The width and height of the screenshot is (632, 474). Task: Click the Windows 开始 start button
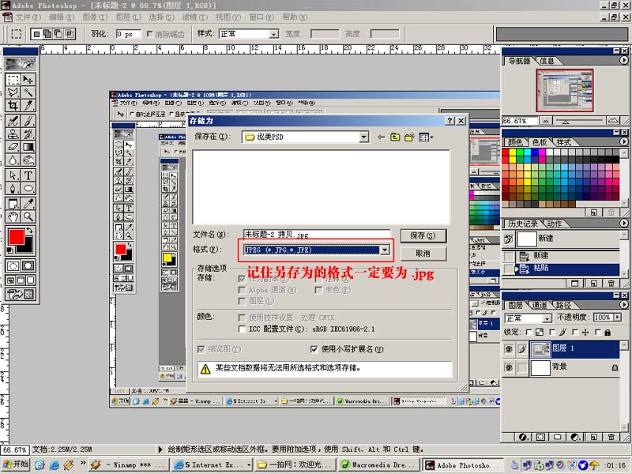pos(15,465)
